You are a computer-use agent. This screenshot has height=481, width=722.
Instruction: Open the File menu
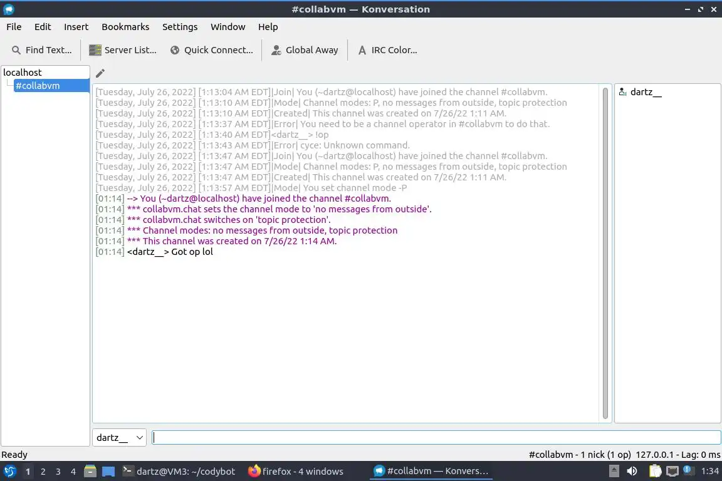(14, 27)
